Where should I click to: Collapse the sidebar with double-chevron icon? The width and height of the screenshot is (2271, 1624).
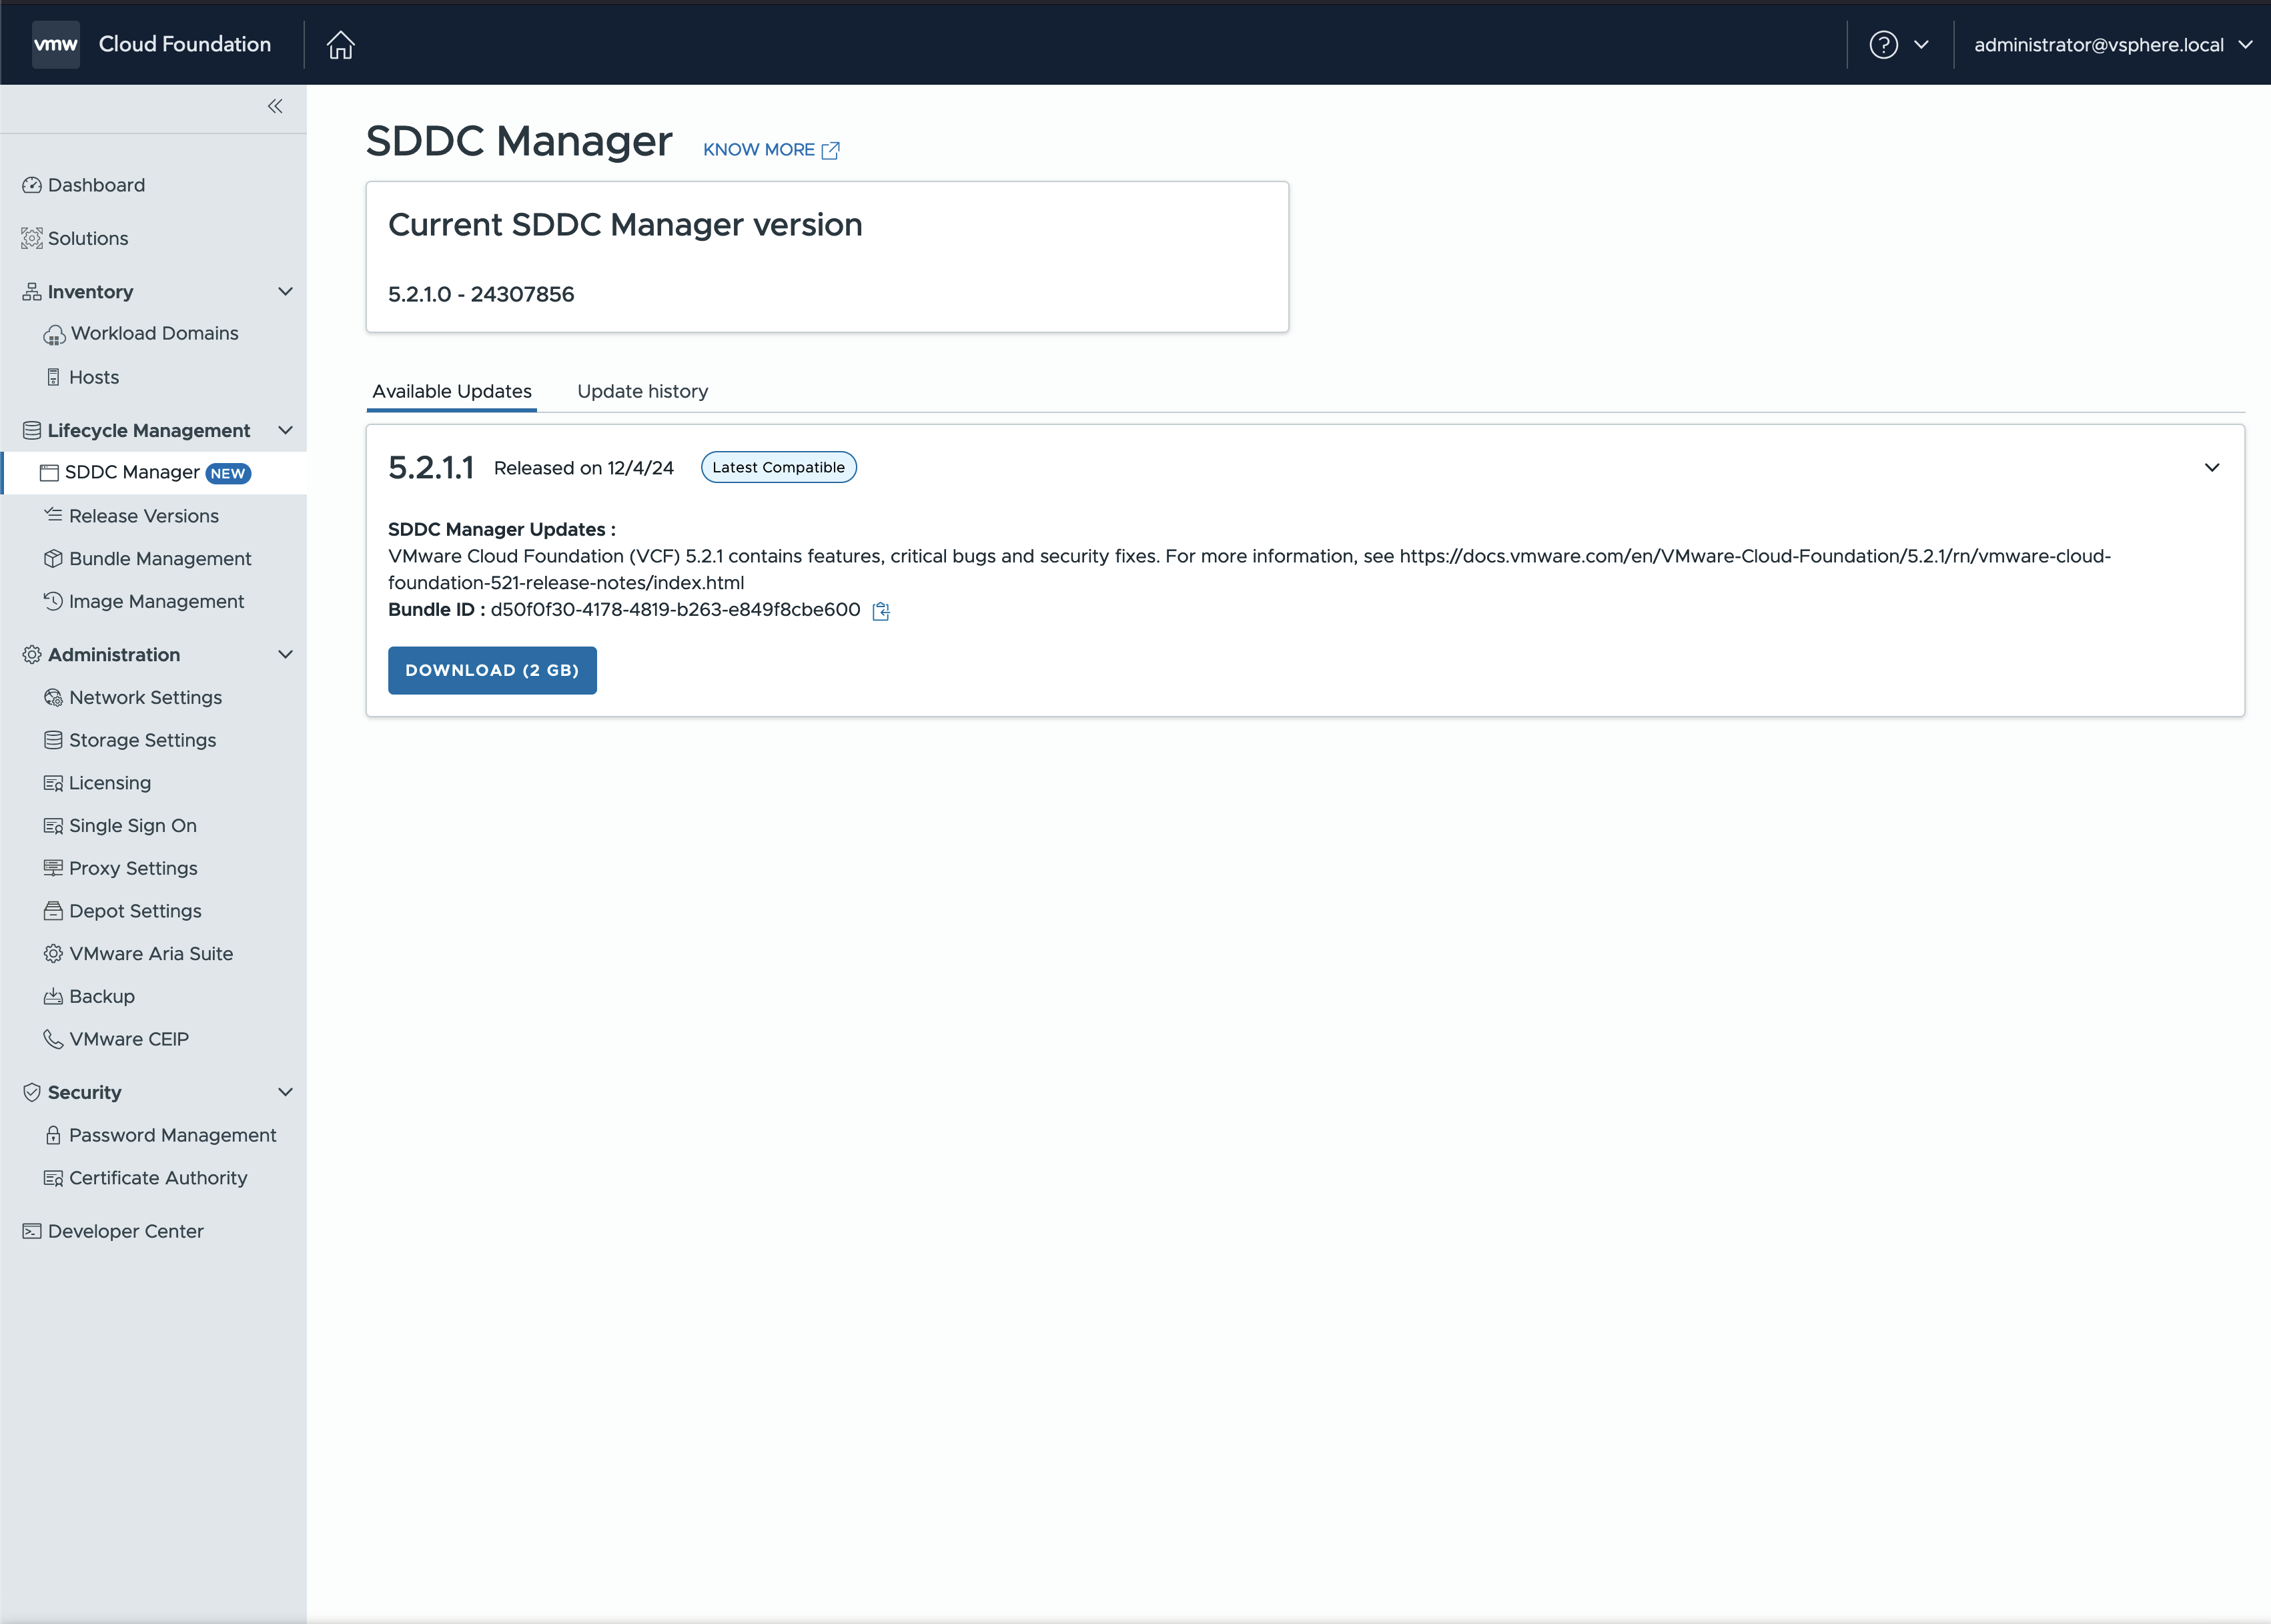pos(275,106)
